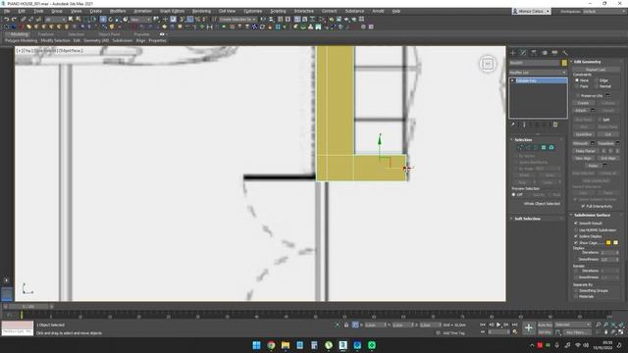
Task: Toggle Full Interactivity checkbox
Action: (583, 206)
